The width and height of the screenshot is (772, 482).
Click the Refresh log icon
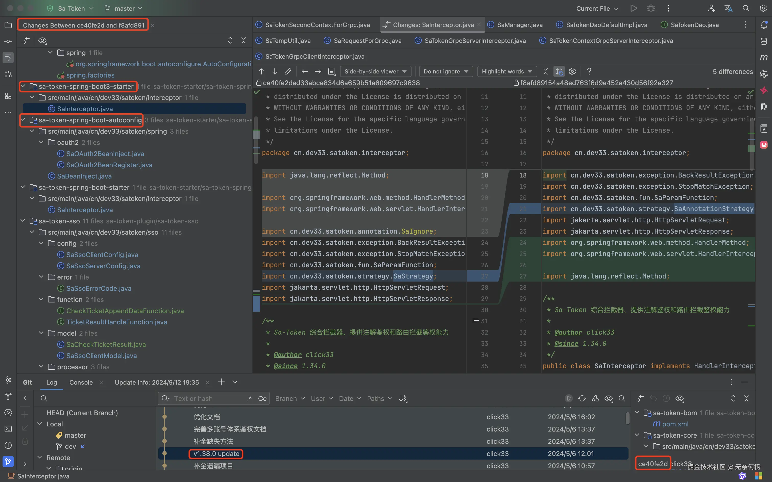[x=582, y=398]
